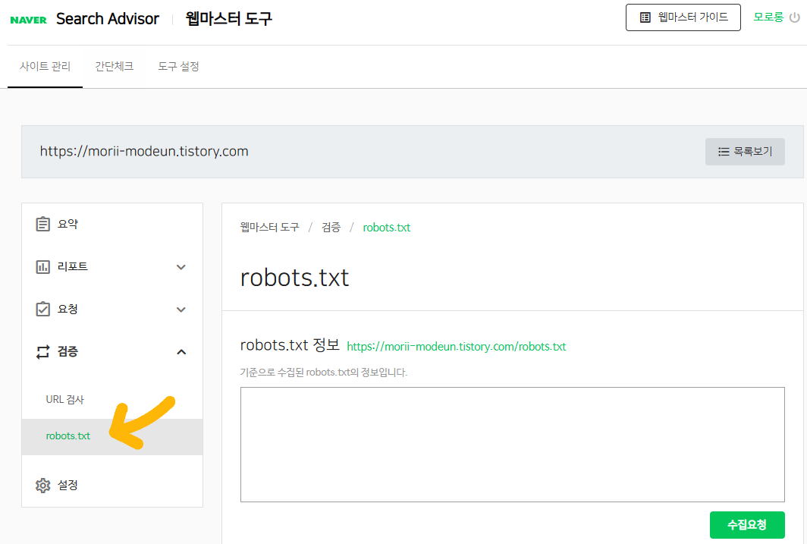Screen dimensions: 807x544
Task: Click the 기준으로 수집된 description text
Action: [324, 372]
